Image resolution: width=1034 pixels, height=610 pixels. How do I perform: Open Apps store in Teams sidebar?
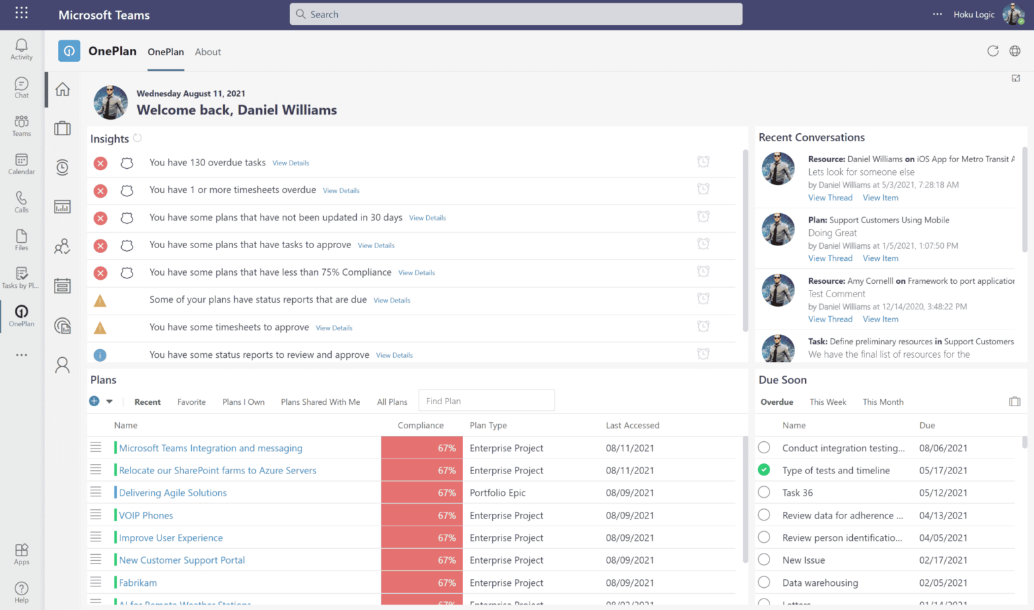[22, 554]
